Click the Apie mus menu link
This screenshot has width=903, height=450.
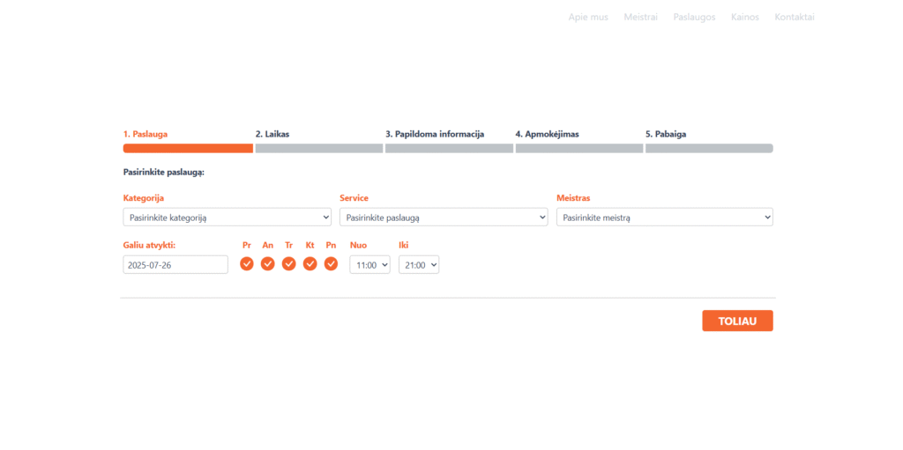(x=588, y=17)
